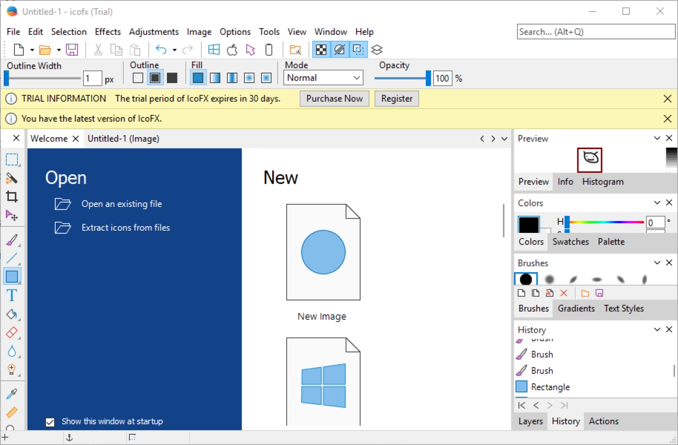Select the rectangular selection tool

12,159
